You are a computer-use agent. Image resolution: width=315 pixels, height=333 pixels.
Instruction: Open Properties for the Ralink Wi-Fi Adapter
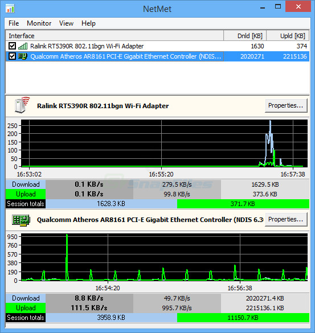[286, 105]
